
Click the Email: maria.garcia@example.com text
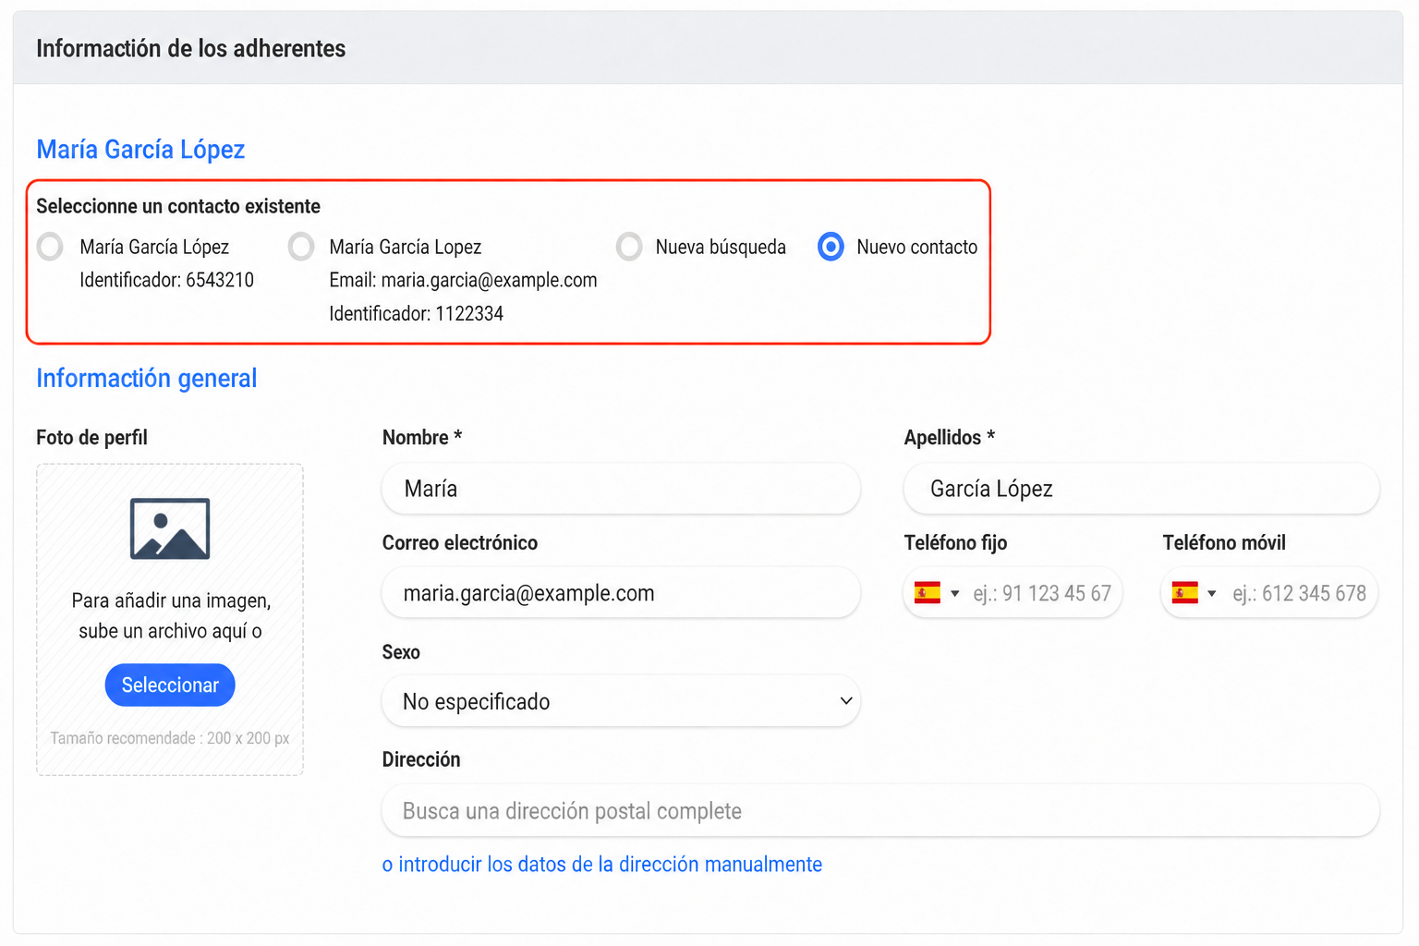coord(463,280)
